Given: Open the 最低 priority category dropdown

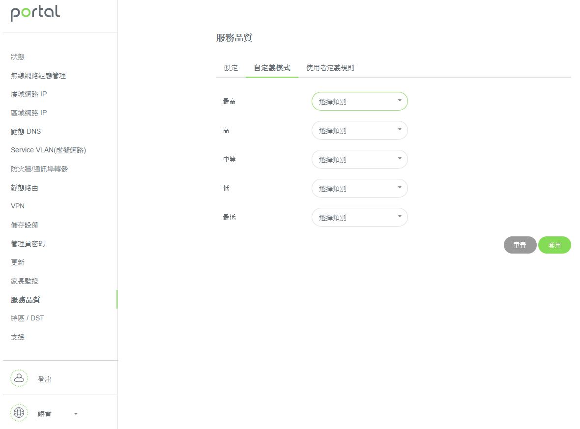Looking at the screenshot, I should (359, 218).
